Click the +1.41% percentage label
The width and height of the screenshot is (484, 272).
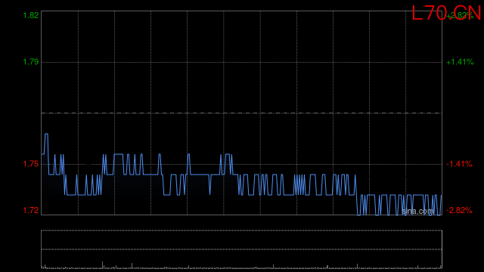click(460, 62)
